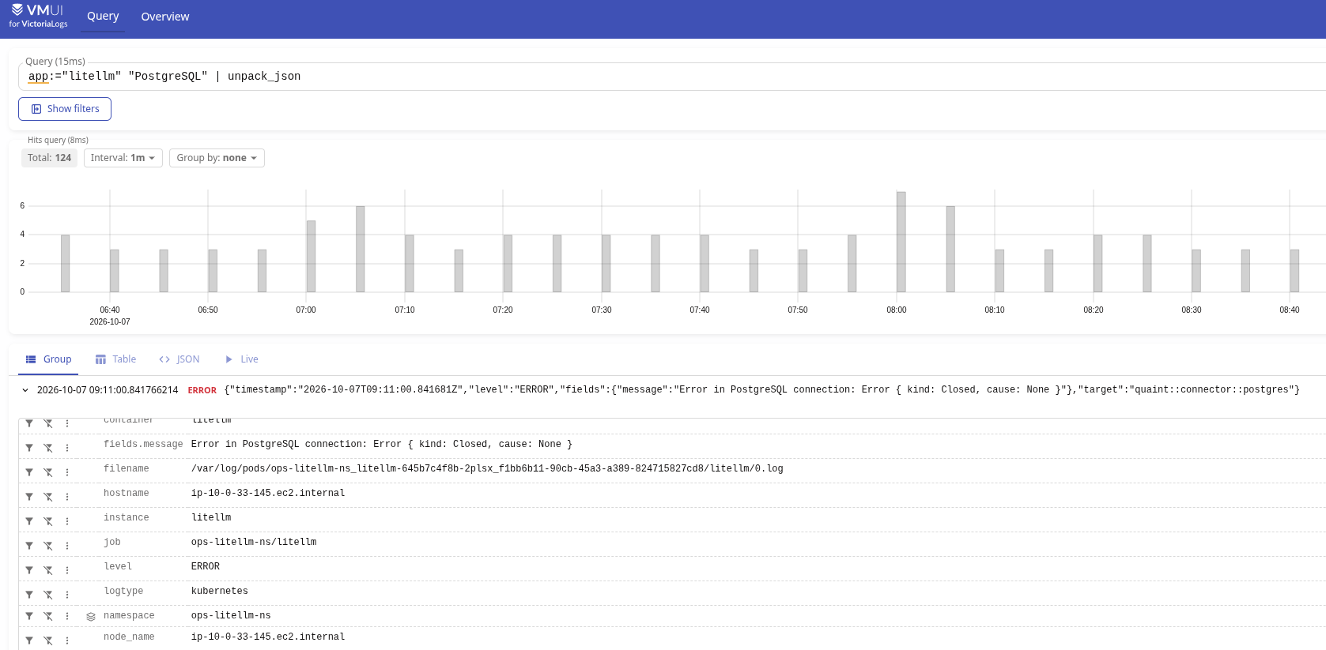Click the Total: 124 hits badge
This screenshot has height=650, width=1326.
[x=49, y=158]
